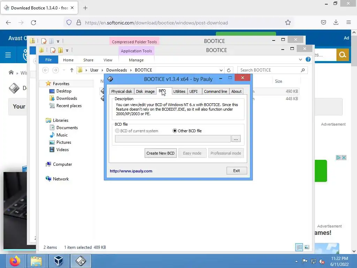Open the Share ribbon tab
The height and width of the screenshot is (268, 357).
(88, 60)
